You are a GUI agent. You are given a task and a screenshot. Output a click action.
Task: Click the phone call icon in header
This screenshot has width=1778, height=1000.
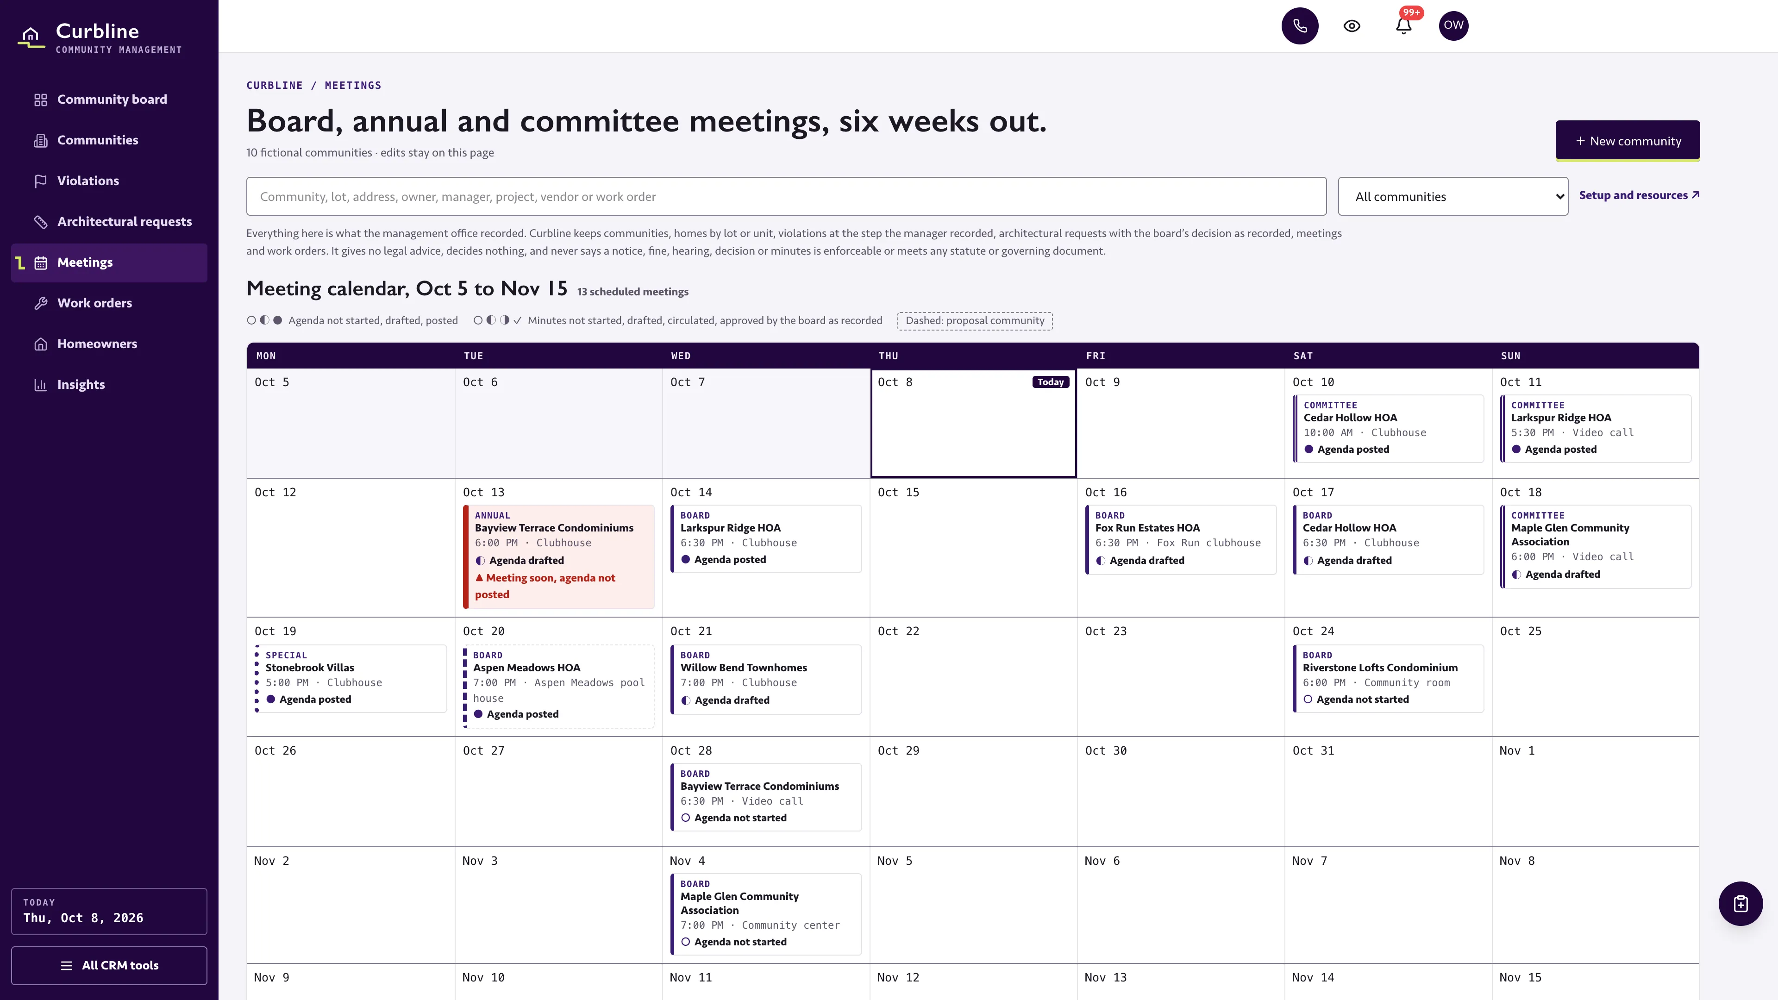point(1300,25)
